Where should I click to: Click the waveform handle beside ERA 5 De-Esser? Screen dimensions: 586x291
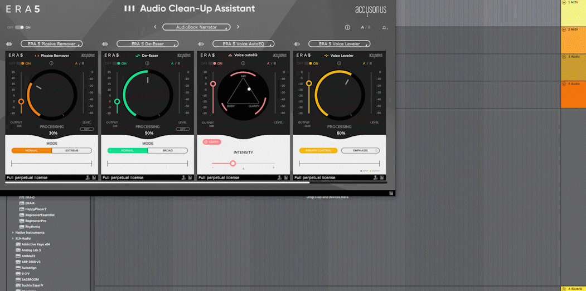pos(105,44)
